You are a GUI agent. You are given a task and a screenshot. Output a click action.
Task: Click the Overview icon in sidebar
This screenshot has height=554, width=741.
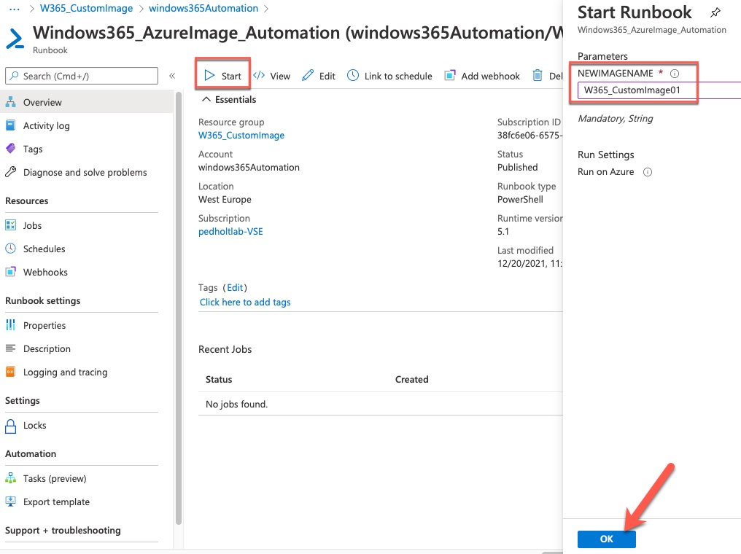pos(10,102)
